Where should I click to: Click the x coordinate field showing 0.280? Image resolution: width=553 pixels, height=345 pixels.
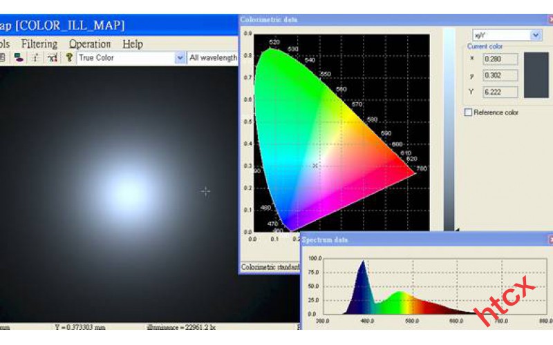[x=500, y=59]
